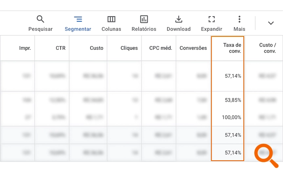This screenshot has width=283, height=172.
Task: Open the Relatórios chart icon
Action: 144,19
